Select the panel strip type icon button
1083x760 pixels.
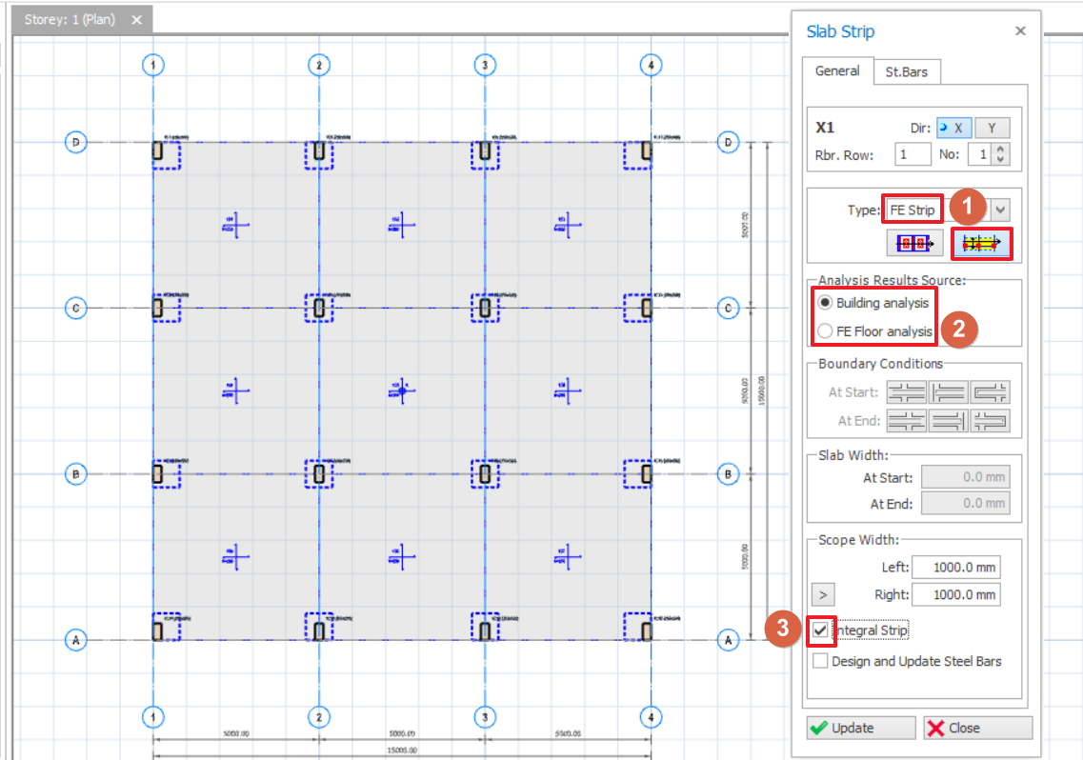(x=914, y=245)
